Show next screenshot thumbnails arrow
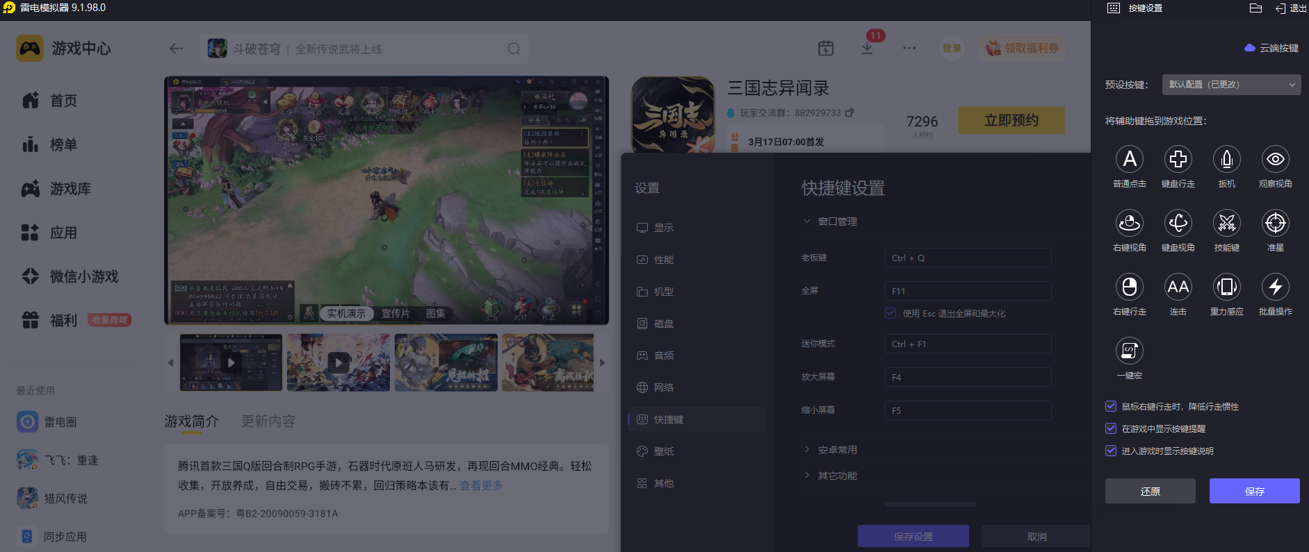Image resolution: width=1309 pixels, height=552 pixels. 602,362
